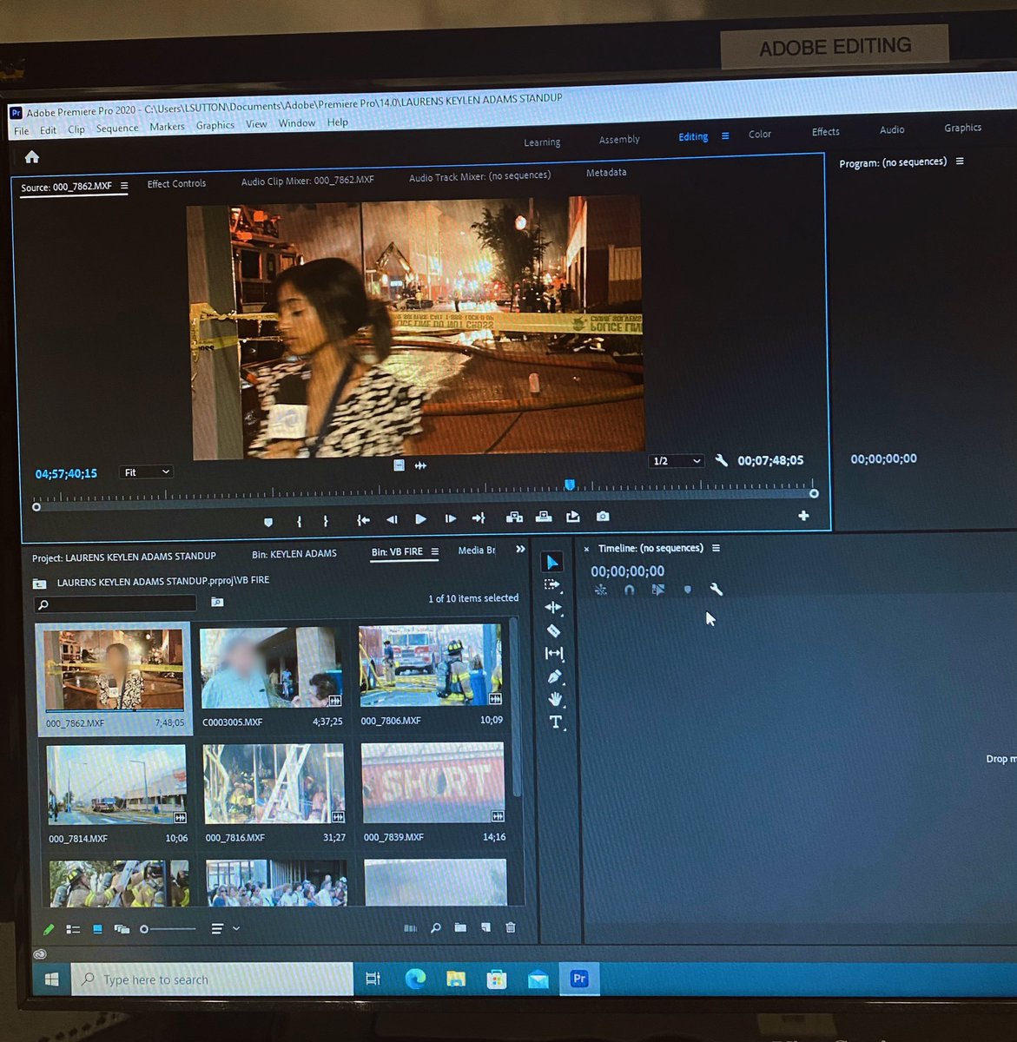1017x1042 pixels.
Task: Open the Timeline panel menu
Action: click(x=716, y=548)
